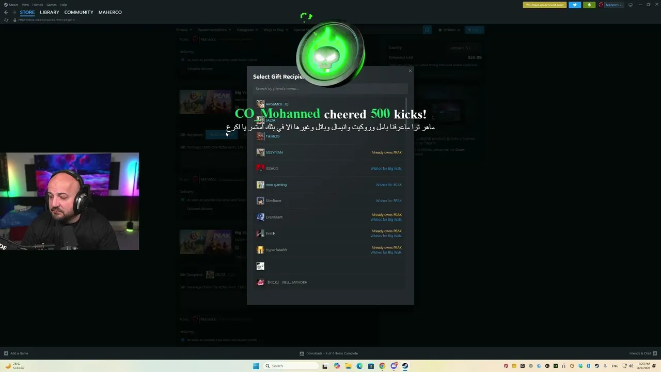Select friend Tikriti39 as recipient
Screen dimensions: 661x372
coord(330,136)
